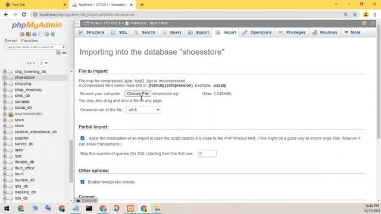Click Choose File button

click(138, 94)
